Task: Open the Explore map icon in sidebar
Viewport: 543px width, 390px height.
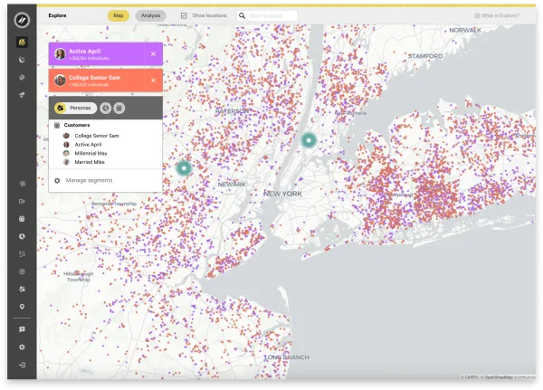Action: tap(22, 43)
